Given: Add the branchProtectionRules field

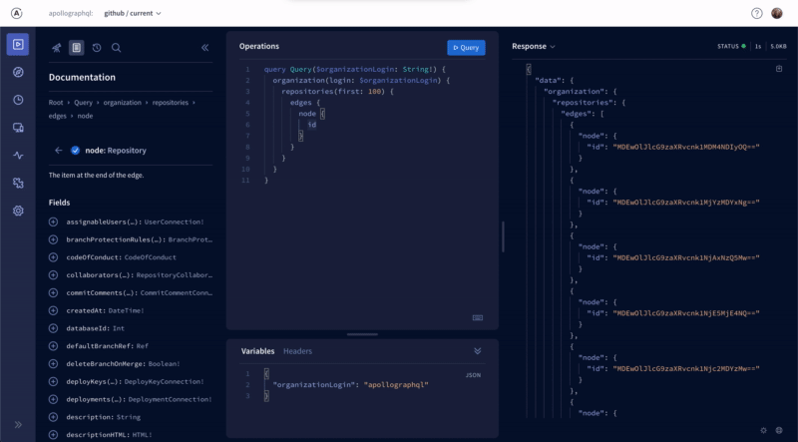Looking at the screenshot, I should [53, 239].
